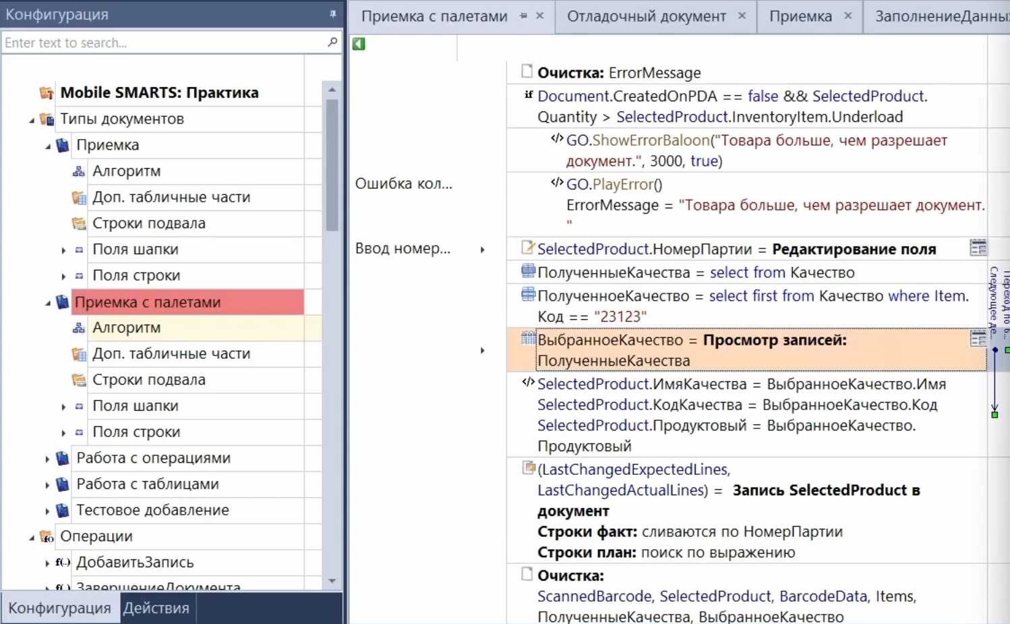
Task: Focus the Enter text to search field
Action: pos(164,42)
